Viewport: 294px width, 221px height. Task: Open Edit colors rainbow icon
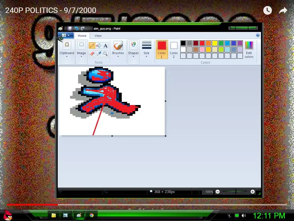tap(249, 45)
